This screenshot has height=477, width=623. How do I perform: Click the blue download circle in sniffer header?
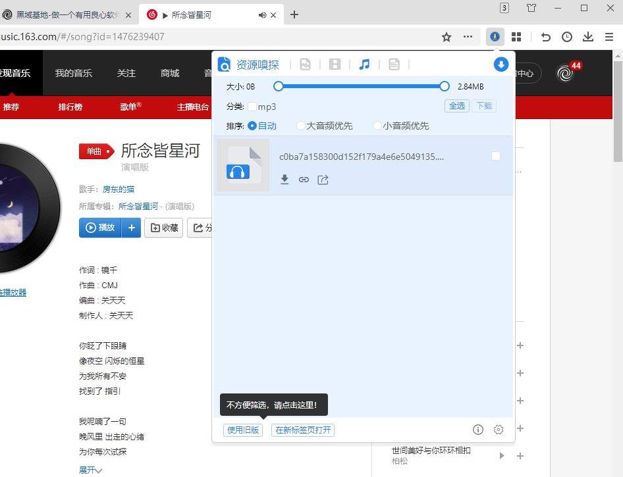501,64
